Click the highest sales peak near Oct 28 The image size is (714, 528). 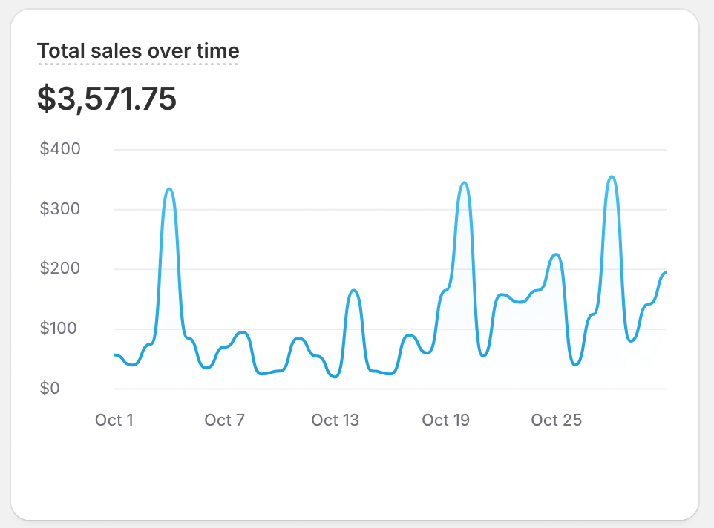point(611,177)
